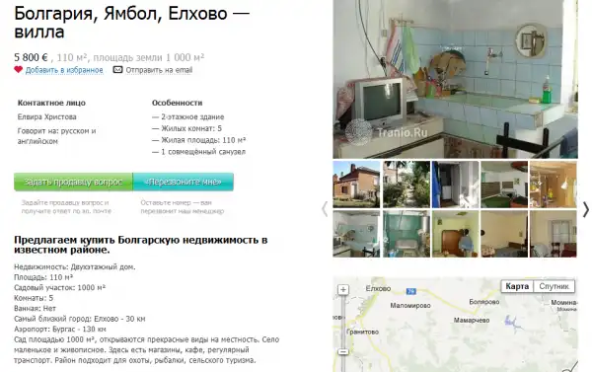Open the garden trees thumbnail
The height and width of the screenshot is (372, 592).
407,185
